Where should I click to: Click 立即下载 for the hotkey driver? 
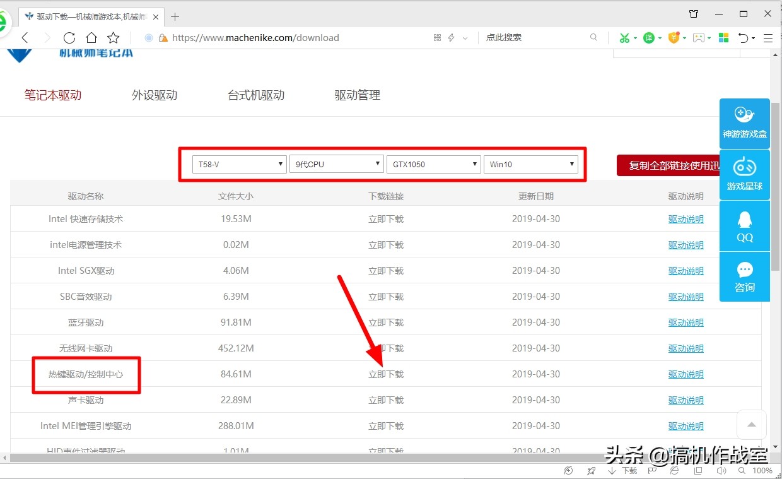point(385,374)
